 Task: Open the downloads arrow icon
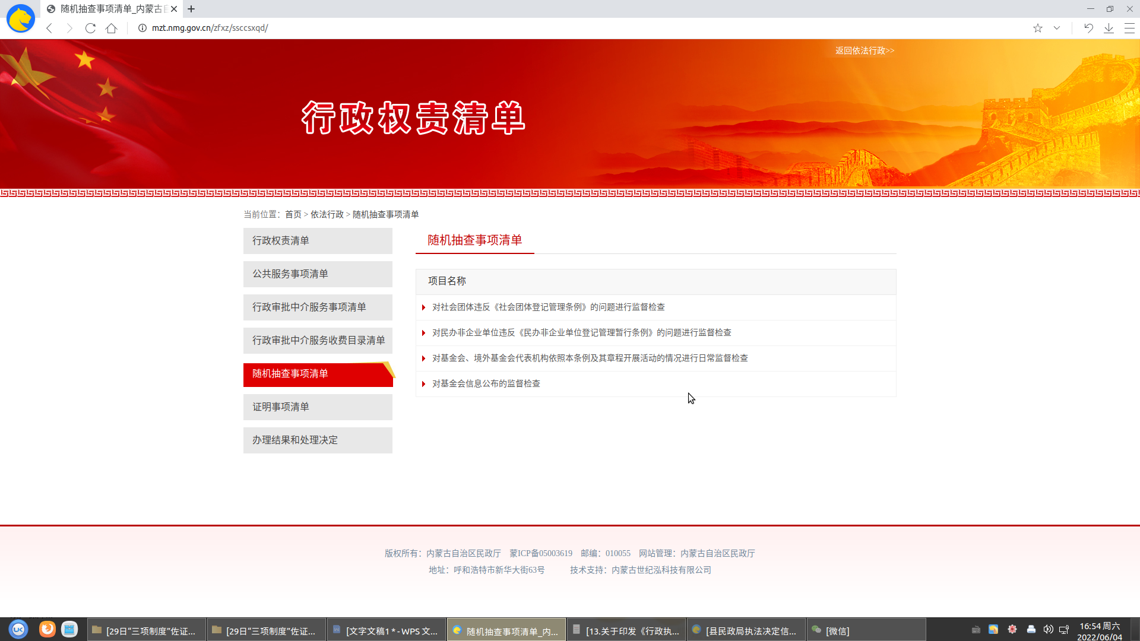(1109, 28)
